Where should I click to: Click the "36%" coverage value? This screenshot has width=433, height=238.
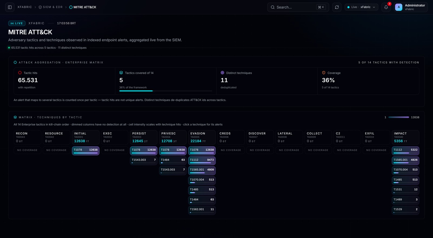pos(328,80)
